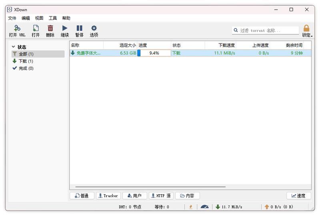Viewport: 320px width, 216px height.
Task: Sort by 下載速度 column header
Action: click(220, 45)
